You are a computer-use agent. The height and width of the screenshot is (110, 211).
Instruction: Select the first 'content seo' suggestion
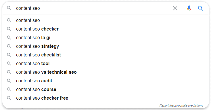(106, 20)
